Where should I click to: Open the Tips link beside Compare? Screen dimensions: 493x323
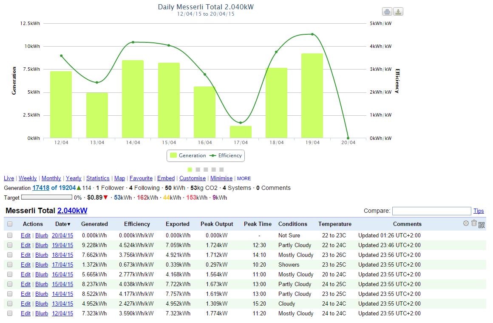pos(479,211)
